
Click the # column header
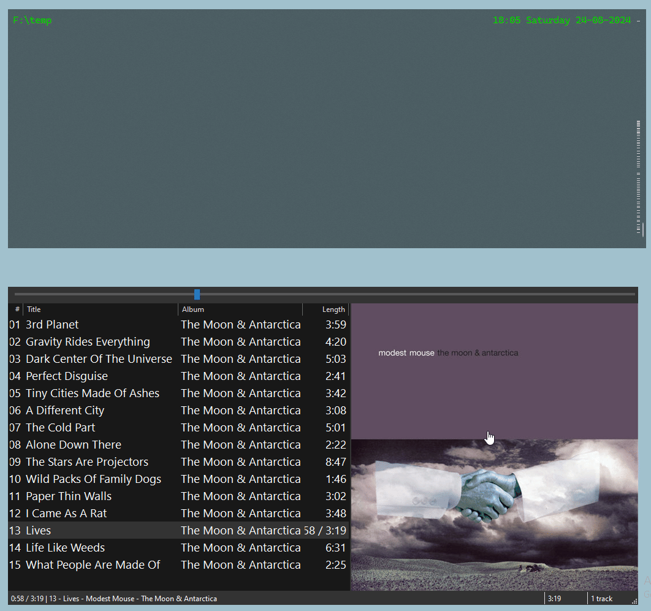tap(17, 309)
